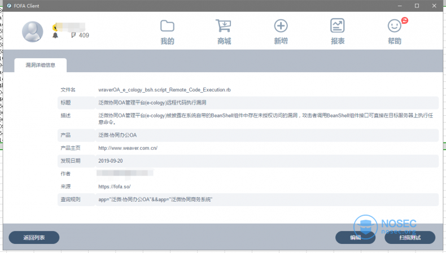Click the 返回列表 button
The image size is (446, 253).
coord(34,238)
